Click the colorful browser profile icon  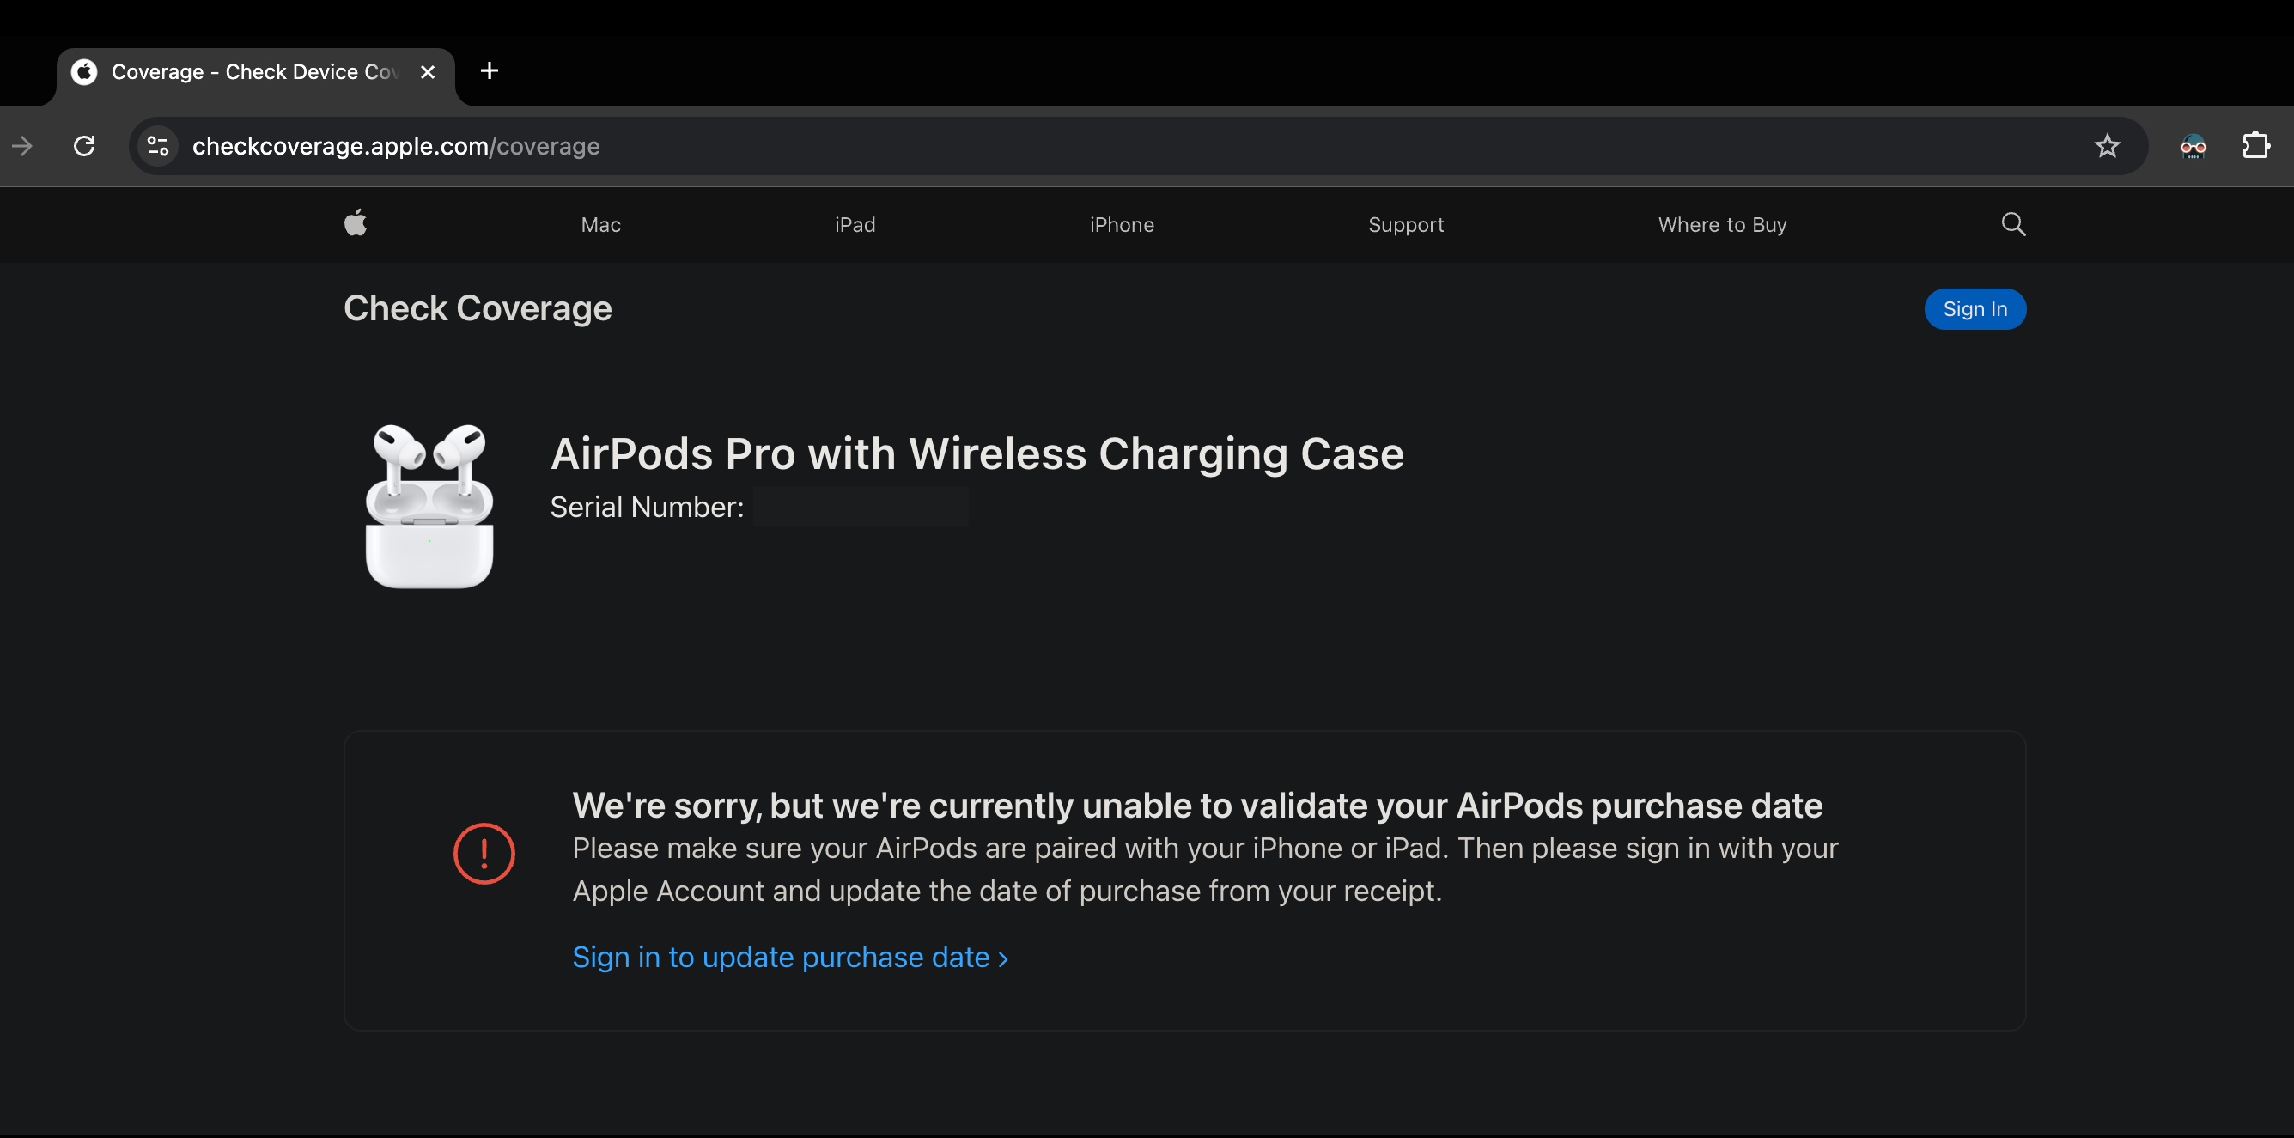coord(2194,145)
